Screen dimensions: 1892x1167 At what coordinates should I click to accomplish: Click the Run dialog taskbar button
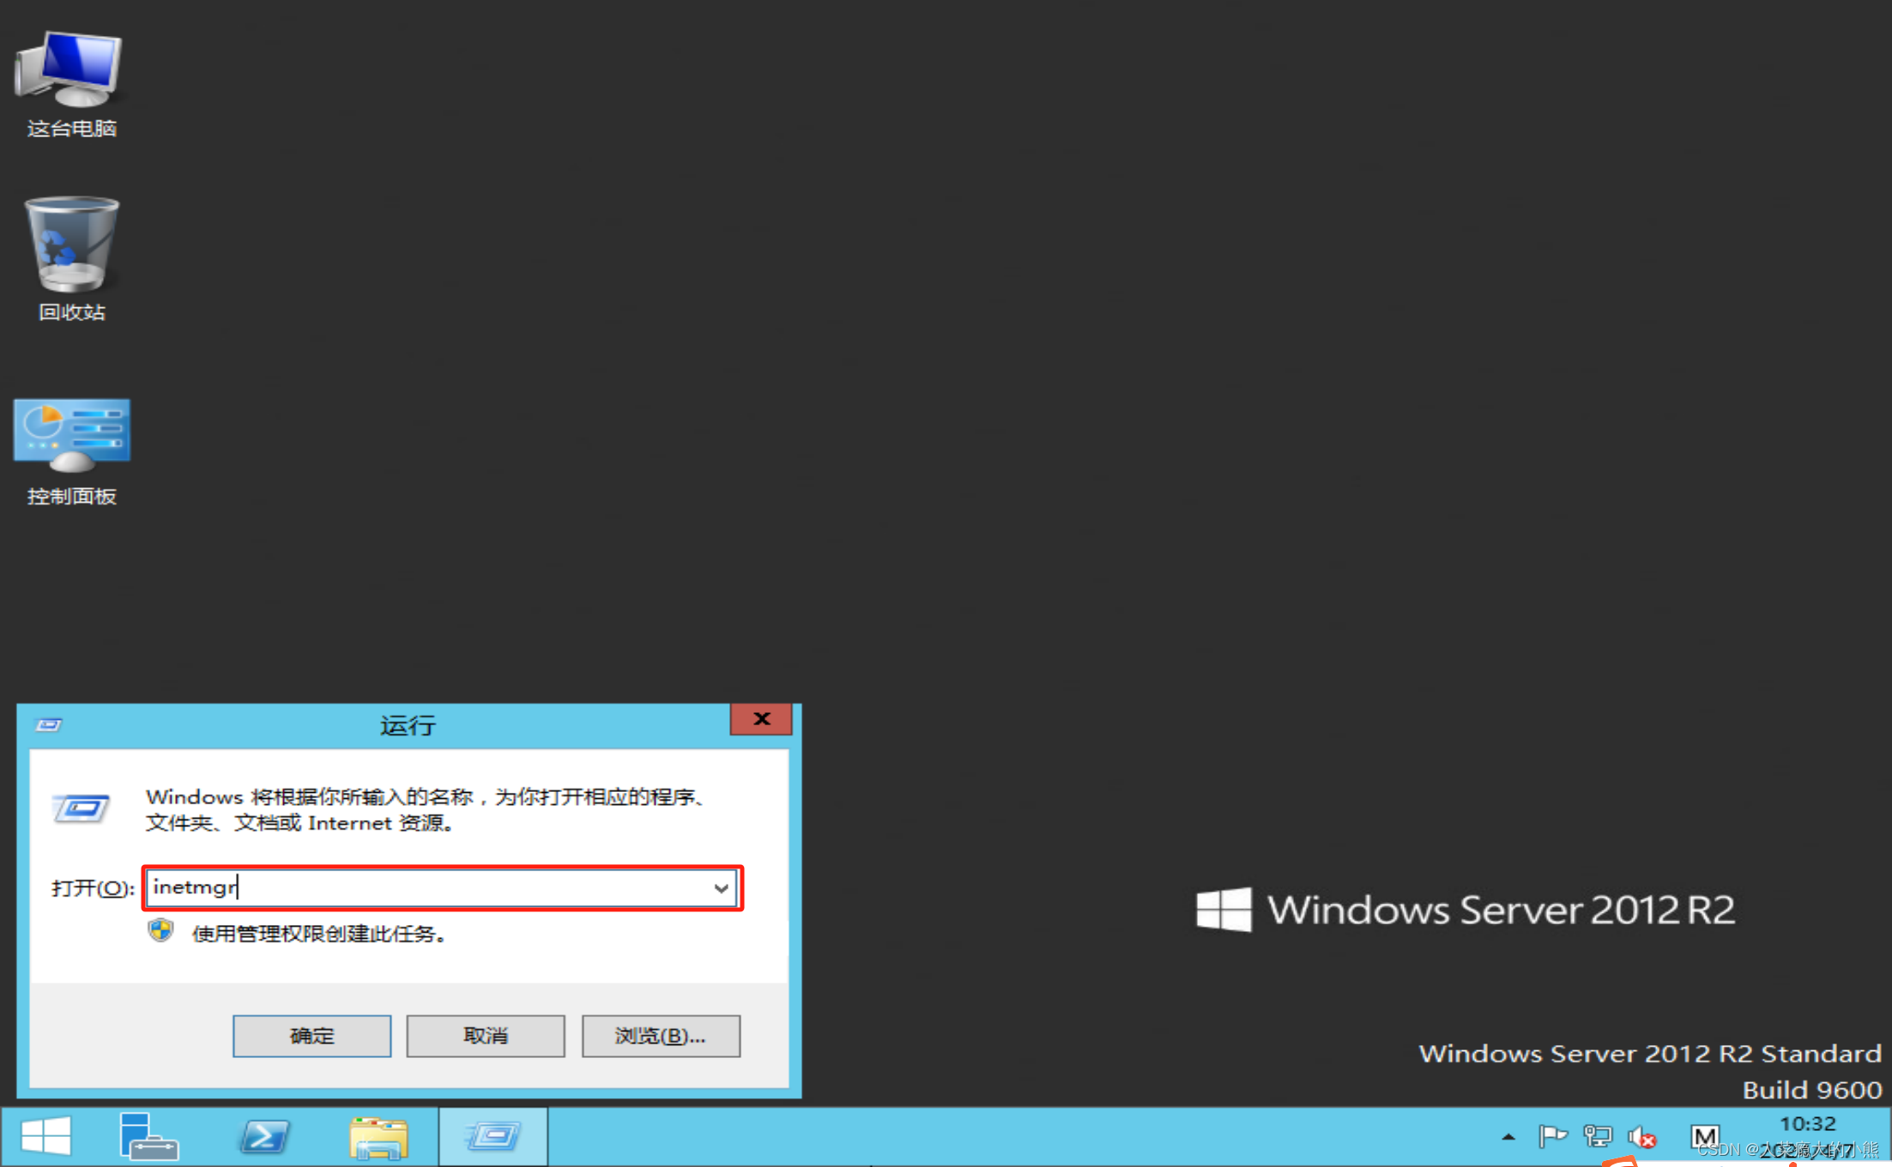pyautogui.click(x=493, y=1136)
